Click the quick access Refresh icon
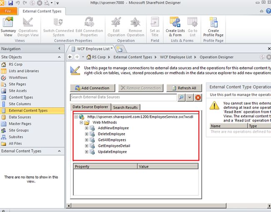 pyautogui.click(x=32, y=3)
